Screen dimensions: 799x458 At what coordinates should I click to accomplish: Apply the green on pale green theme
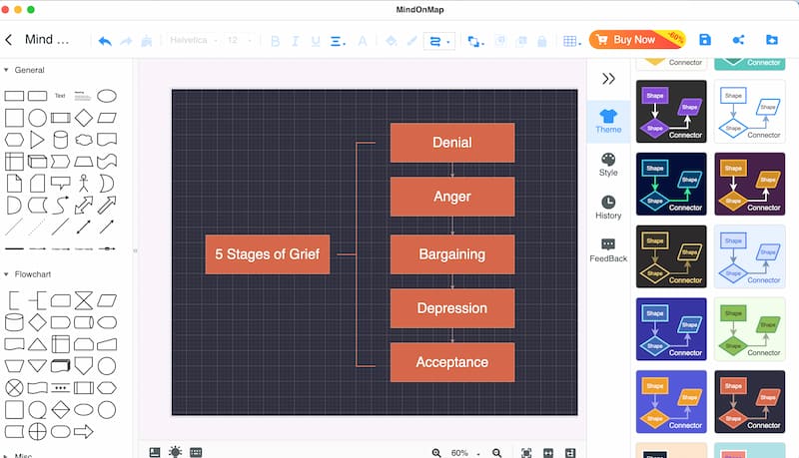point(750,328)
